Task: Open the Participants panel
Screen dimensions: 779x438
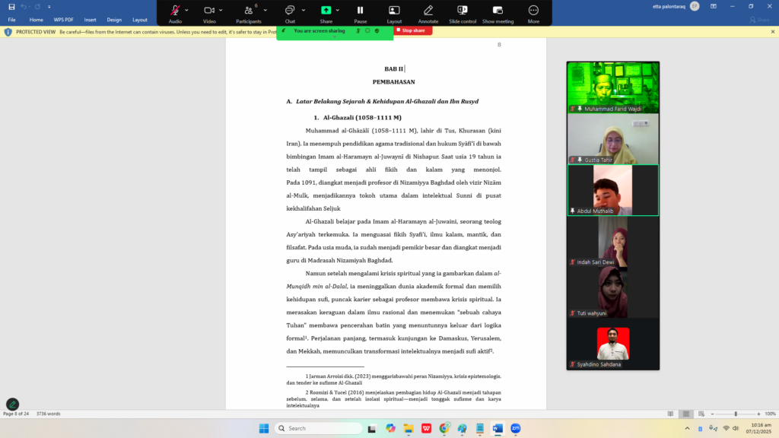Action: pos(249,14)
